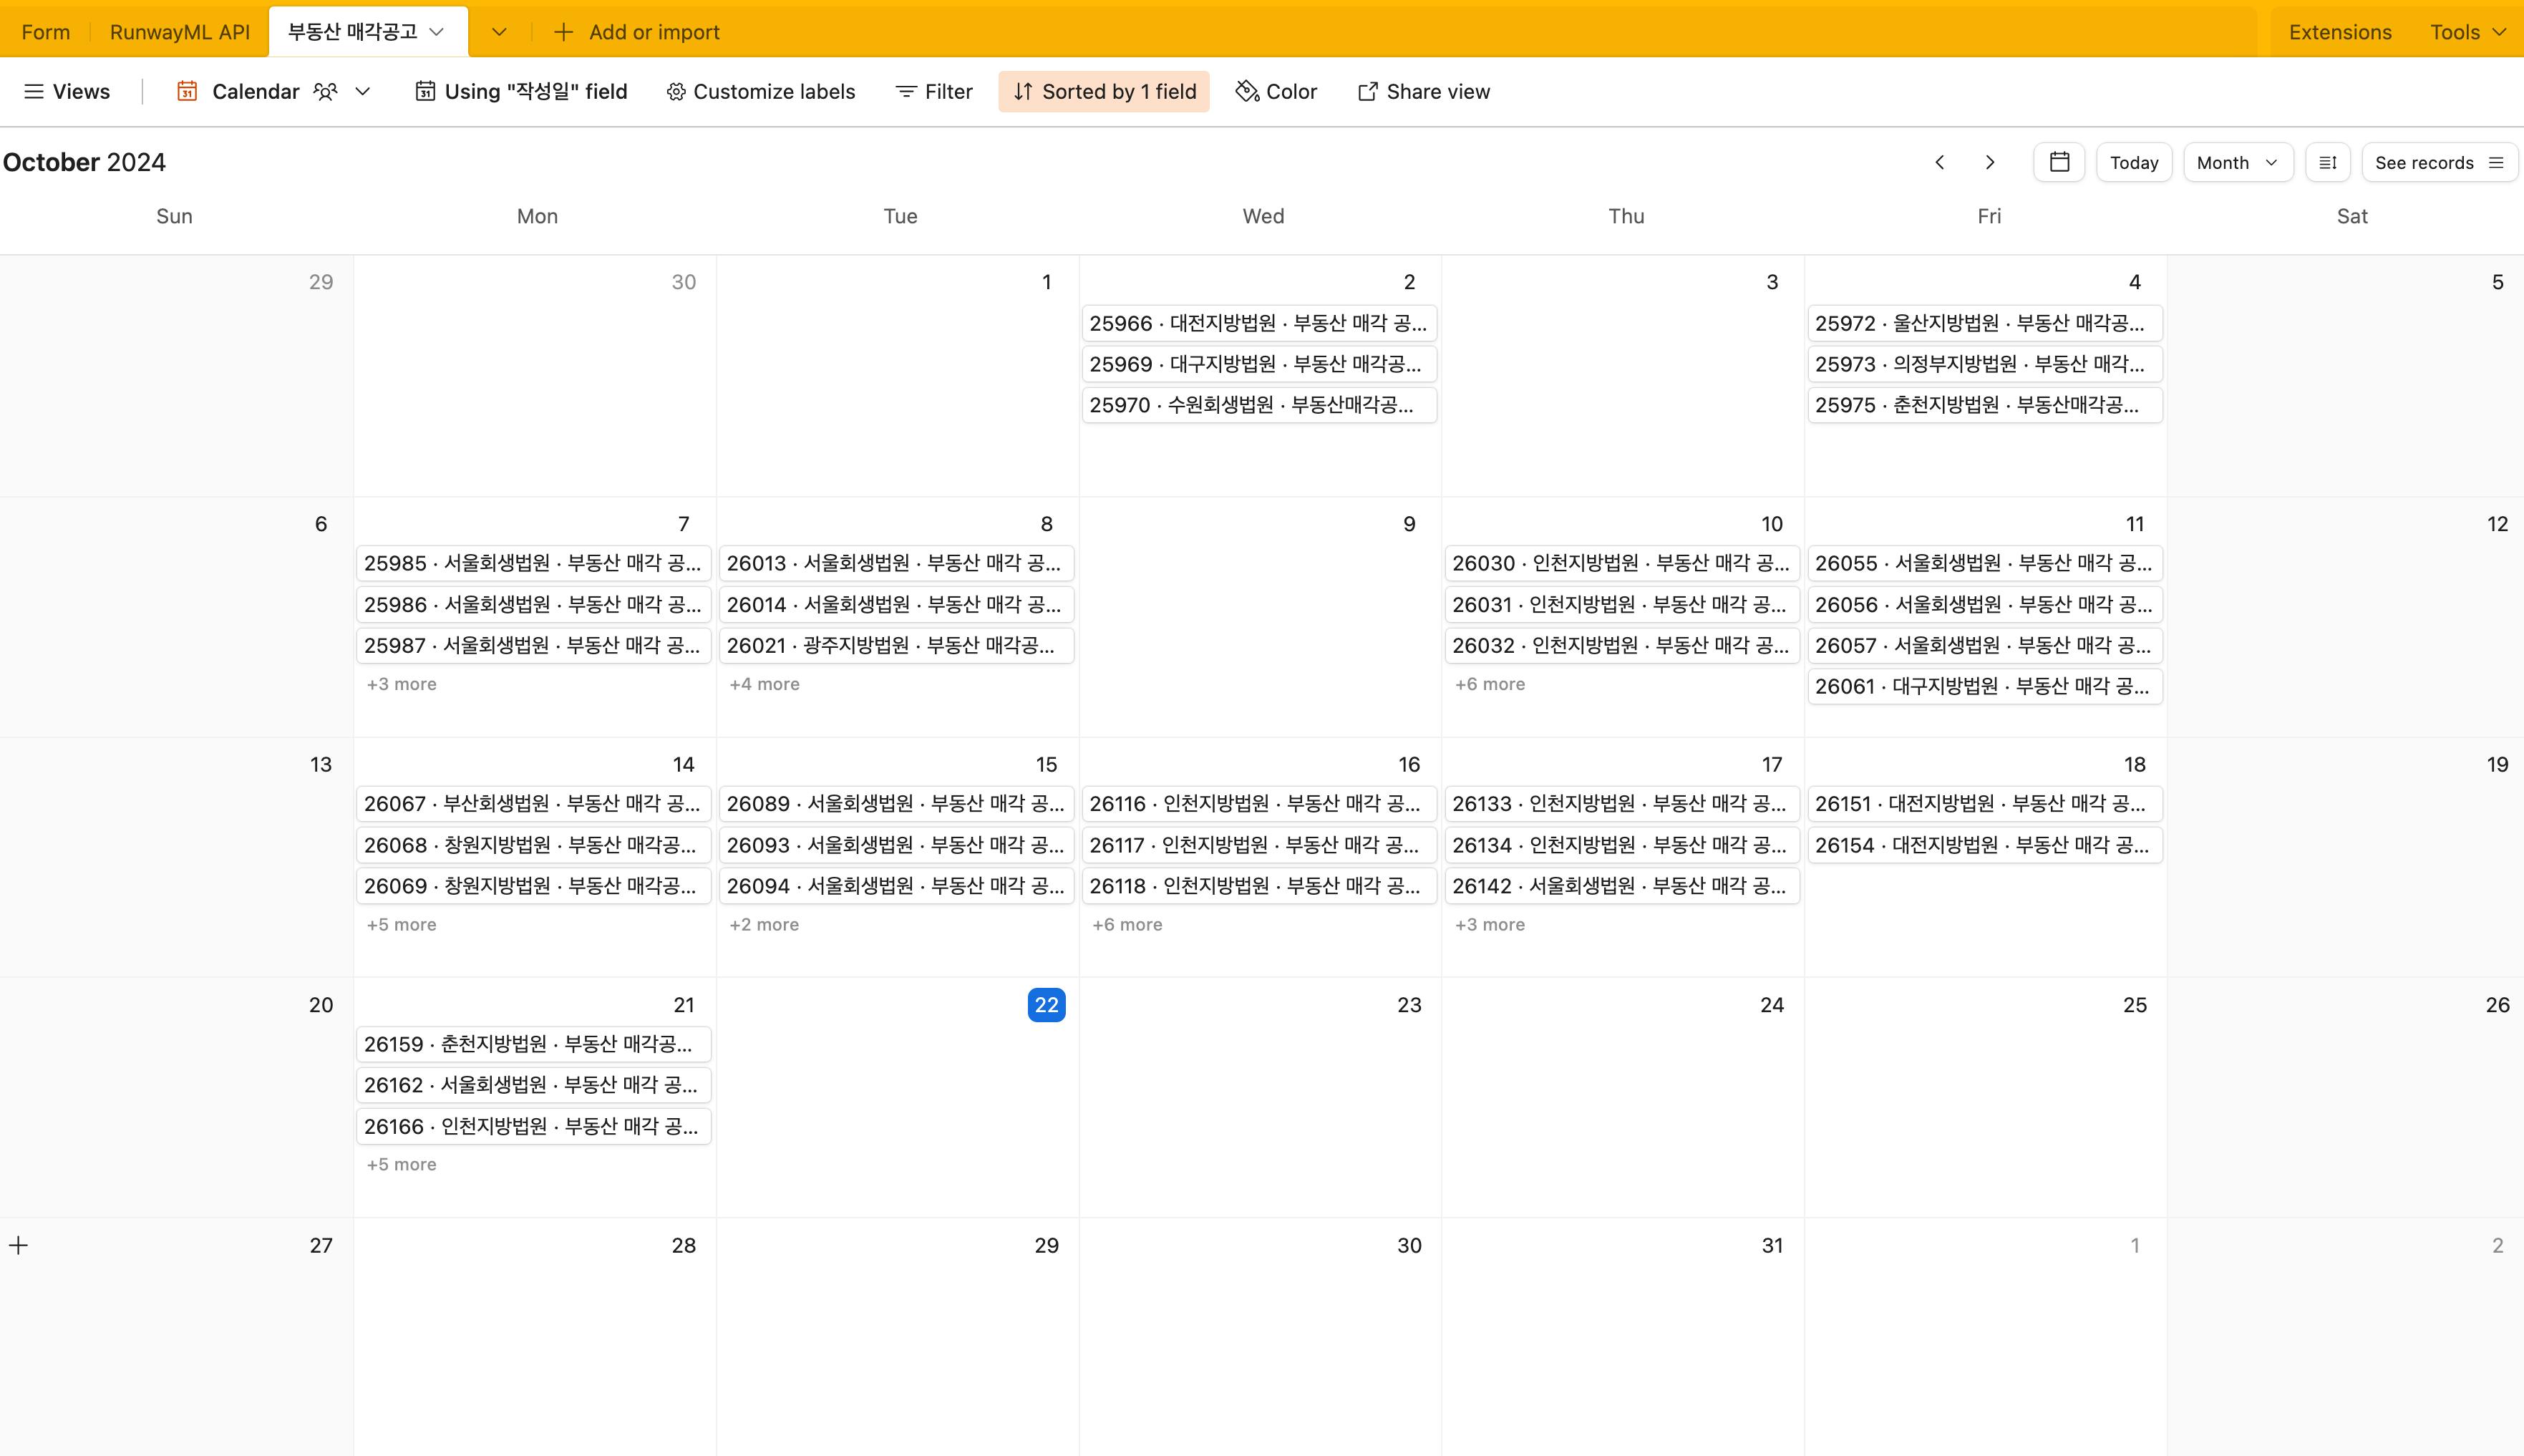The width and height of the screenshot is (2524, 1456).
Task: Open Share view
Action: pyautogui.click(x=1423, y=91)
